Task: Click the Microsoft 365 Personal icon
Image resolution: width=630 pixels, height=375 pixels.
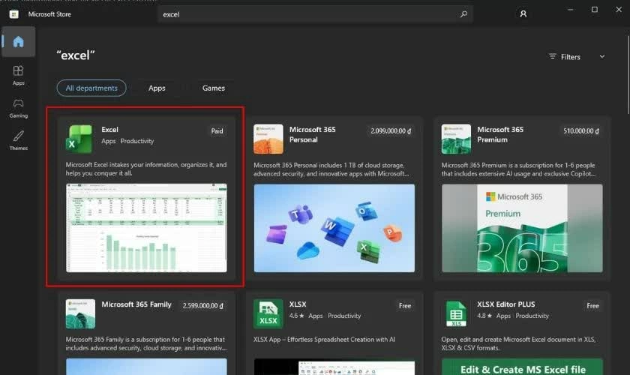Action: point(268,139)
